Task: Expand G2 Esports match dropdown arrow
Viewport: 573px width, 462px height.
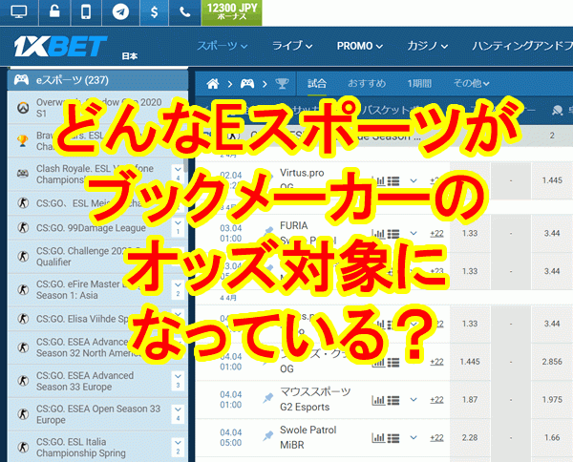Action: click(x=414, y=400)
